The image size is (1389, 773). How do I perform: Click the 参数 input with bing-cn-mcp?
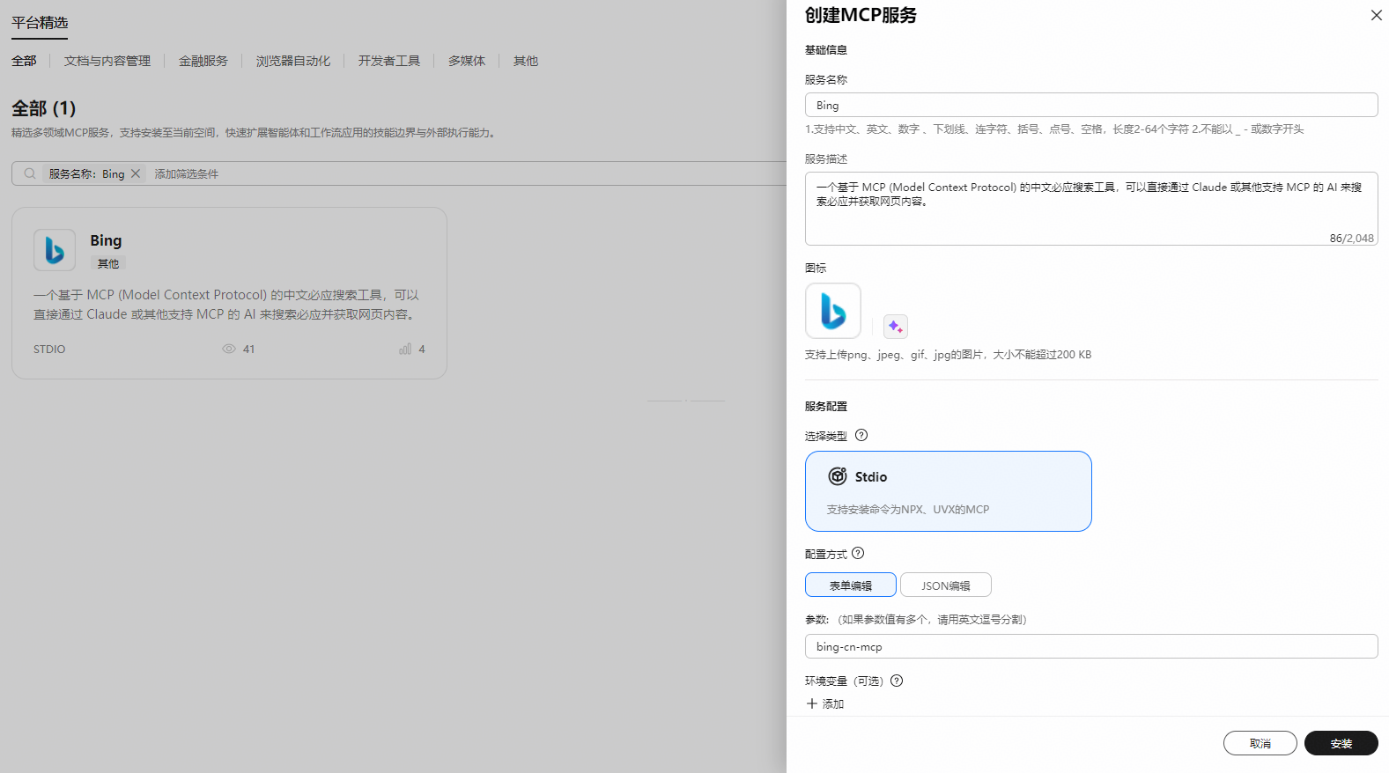[1091, 646]
